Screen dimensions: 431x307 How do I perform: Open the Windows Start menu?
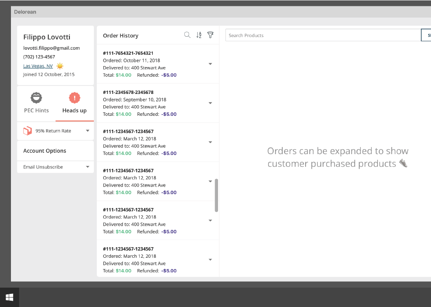click(9, 297)
